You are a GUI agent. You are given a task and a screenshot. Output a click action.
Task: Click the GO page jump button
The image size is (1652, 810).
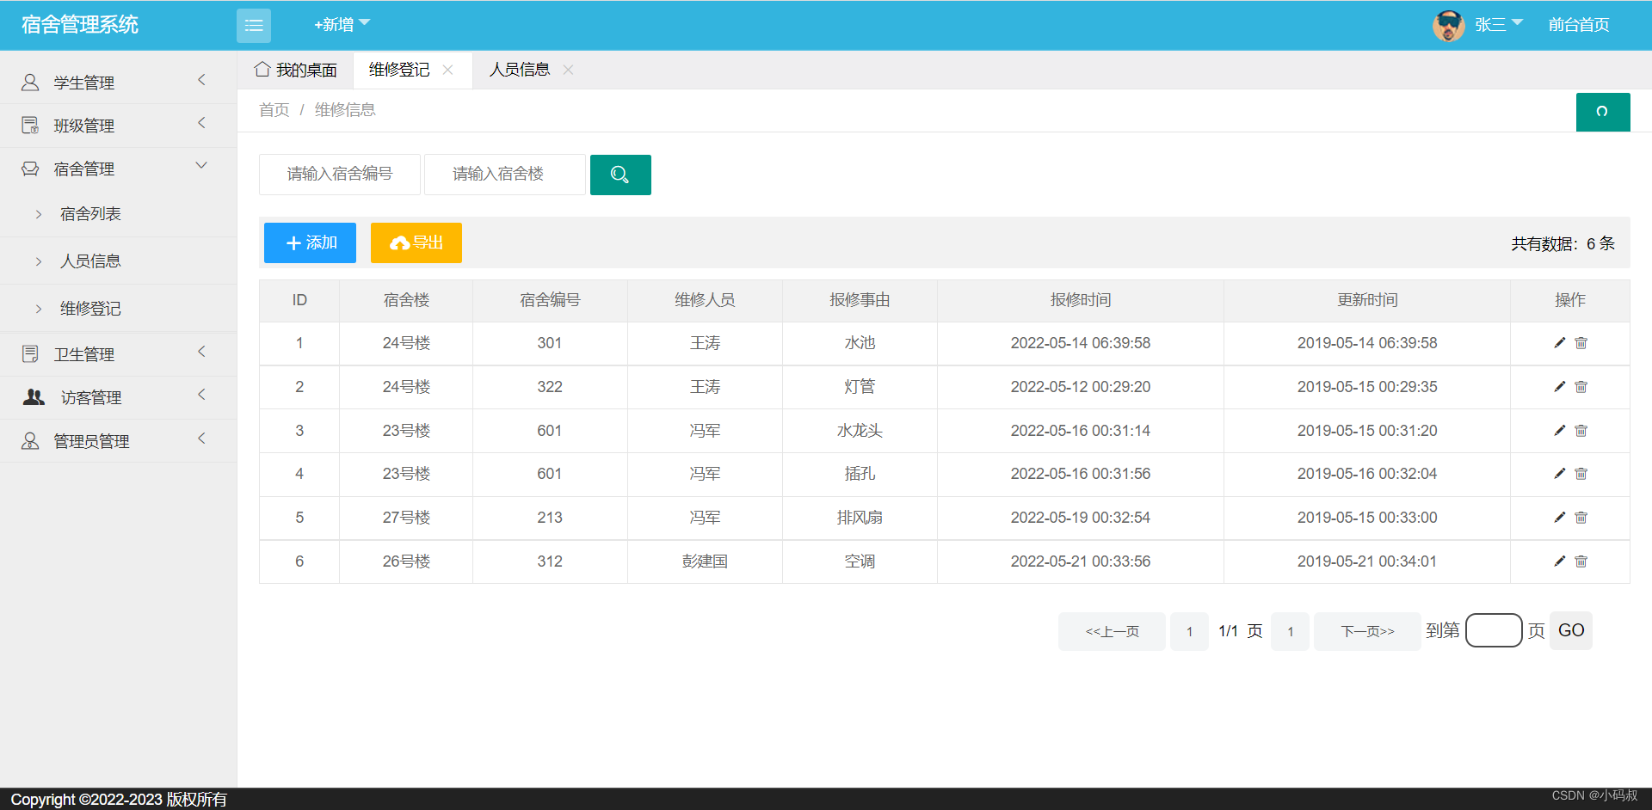pyautogui.click(x=1571, y=630)
